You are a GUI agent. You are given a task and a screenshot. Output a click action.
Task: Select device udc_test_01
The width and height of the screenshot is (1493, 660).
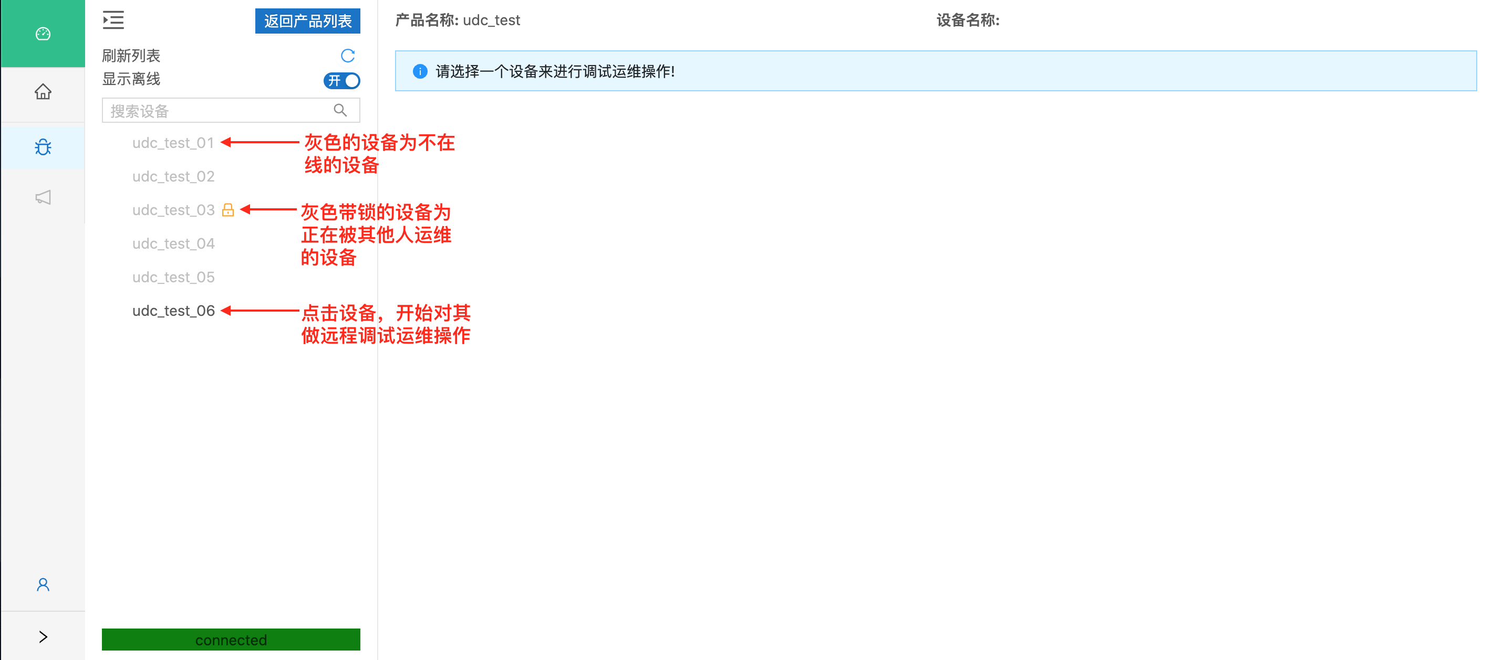pos(173,143)
